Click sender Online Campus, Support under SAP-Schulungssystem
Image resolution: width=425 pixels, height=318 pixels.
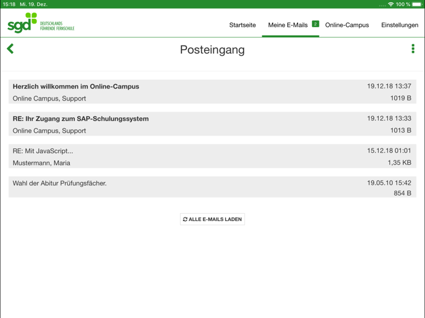coord(49,131)
